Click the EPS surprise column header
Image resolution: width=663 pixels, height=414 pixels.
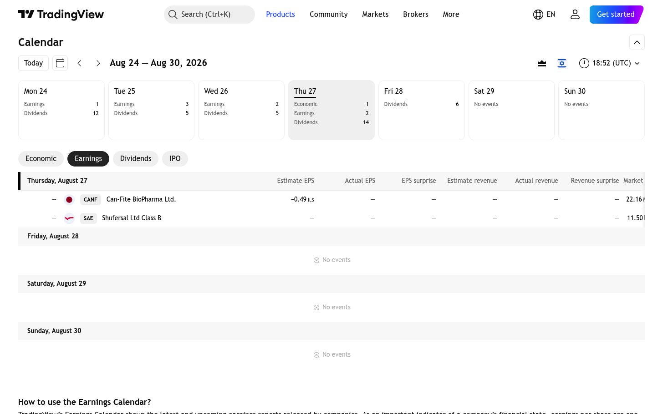[x=419, y=181]
